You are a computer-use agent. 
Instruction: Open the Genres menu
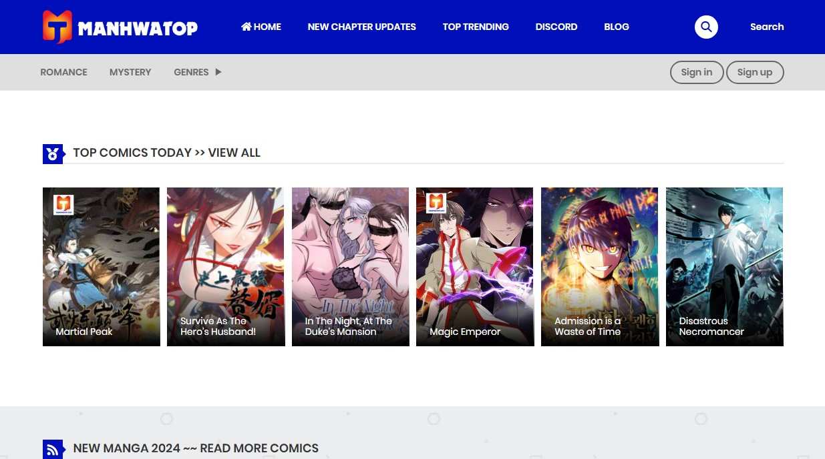[191, 72]
